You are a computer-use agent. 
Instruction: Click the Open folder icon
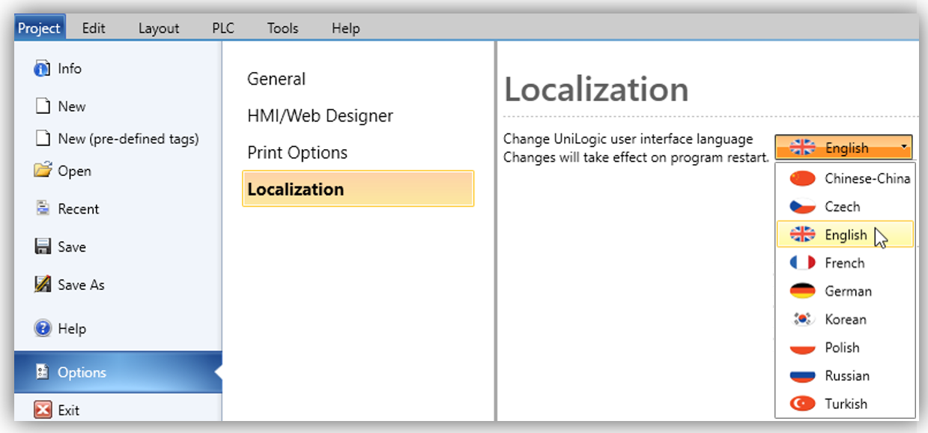pyautogui.click(x=43, y=170)
